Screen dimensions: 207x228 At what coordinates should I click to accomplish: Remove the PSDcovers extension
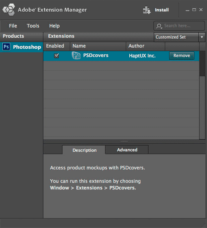(x=182, y=55)
